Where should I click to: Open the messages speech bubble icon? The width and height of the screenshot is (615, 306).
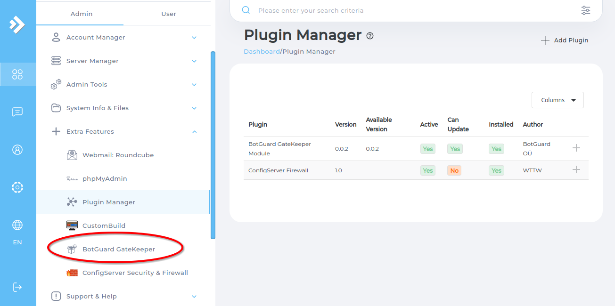click(17, 112)
